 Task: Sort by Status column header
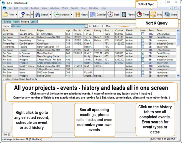pyautogui.click(x=28, y=31)
